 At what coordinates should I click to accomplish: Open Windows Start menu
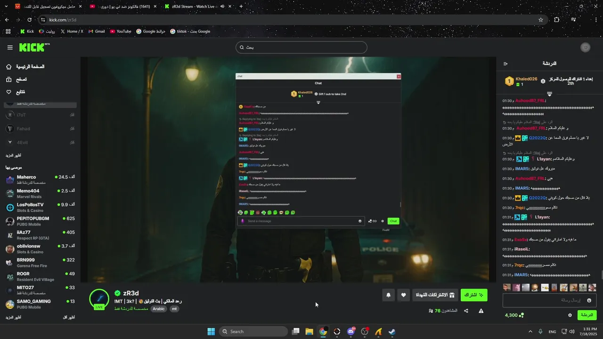pyautogui.click(x=211, y=331)
